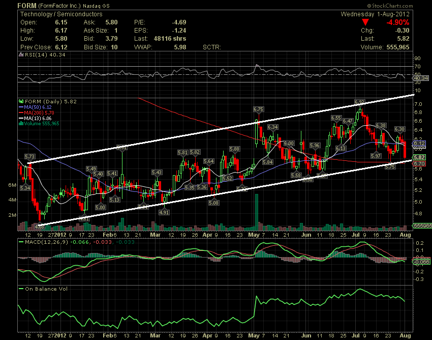432x340 pixels.
Task: Click the 6.34 price label
Action: point(272,127)
